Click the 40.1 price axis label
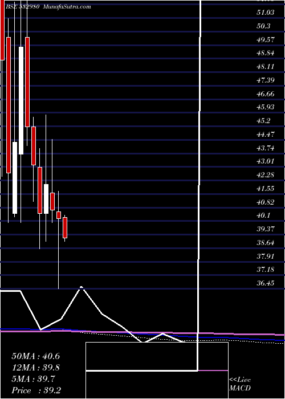This screenshot has width=285, height=399. coord(264,215)
